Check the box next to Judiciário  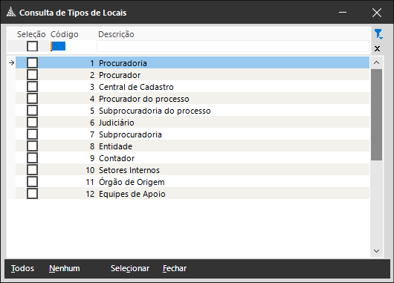[x=33, y=123]
